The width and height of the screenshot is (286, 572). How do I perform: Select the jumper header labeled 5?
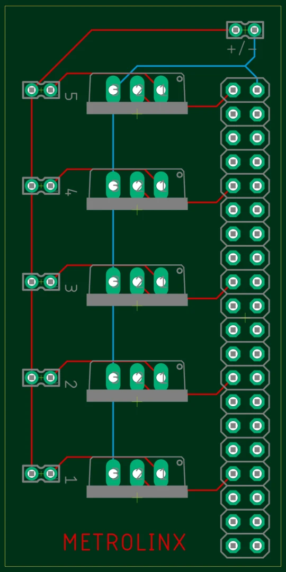click(41, 90)
